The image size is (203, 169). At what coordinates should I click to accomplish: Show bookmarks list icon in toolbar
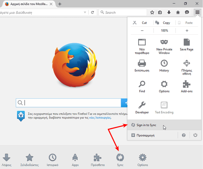[x=160, y=13]
